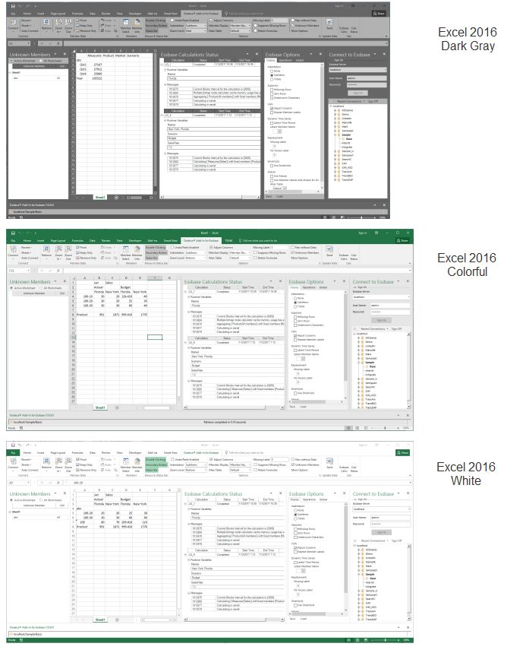Click Send icon in Colorful Excel ribbon
Screen dimensions: 526x653
coord(329,249)
